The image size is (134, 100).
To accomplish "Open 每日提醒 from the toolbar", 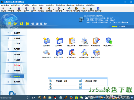I will click(x=76, y=9).
